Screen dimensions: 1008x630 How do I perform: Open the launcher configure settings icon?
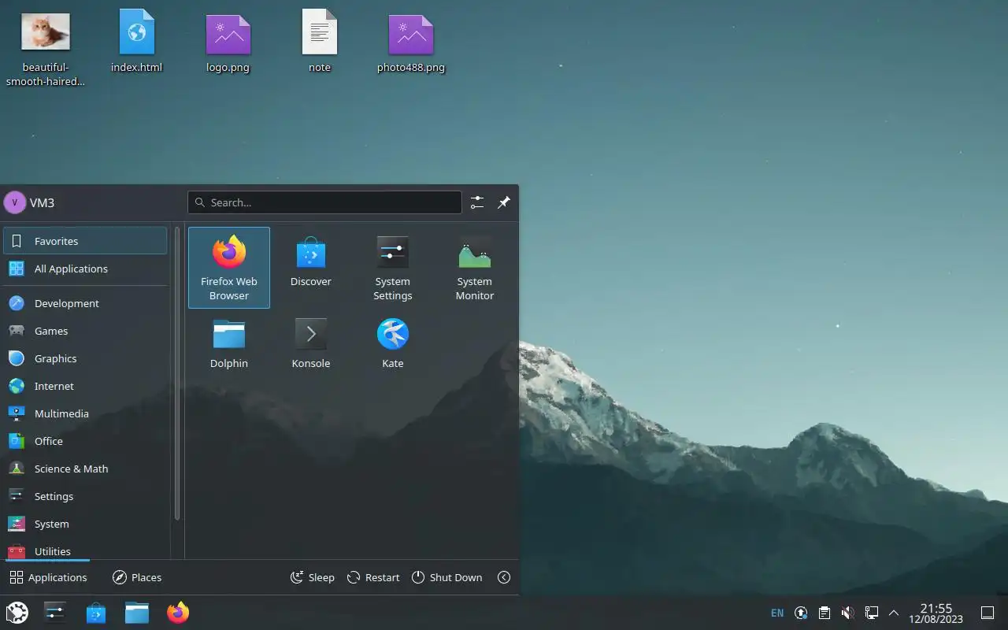pyautogui.click(x=477, y=202)
